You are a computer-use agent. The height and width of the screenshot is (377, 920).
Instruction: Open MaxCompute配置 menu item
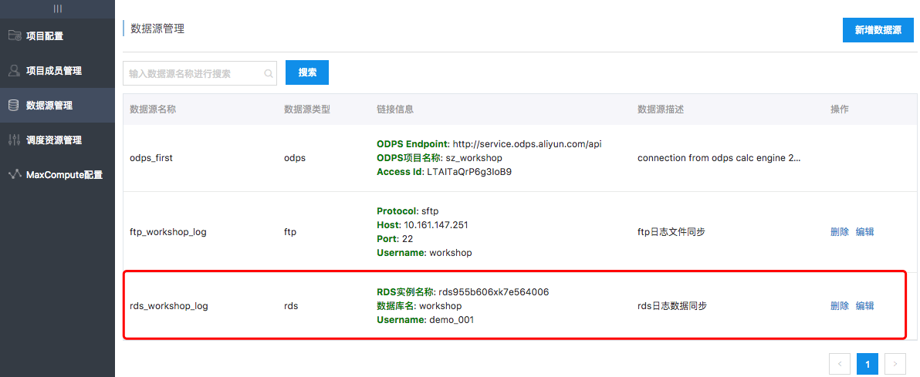click(x=57, y=174)
